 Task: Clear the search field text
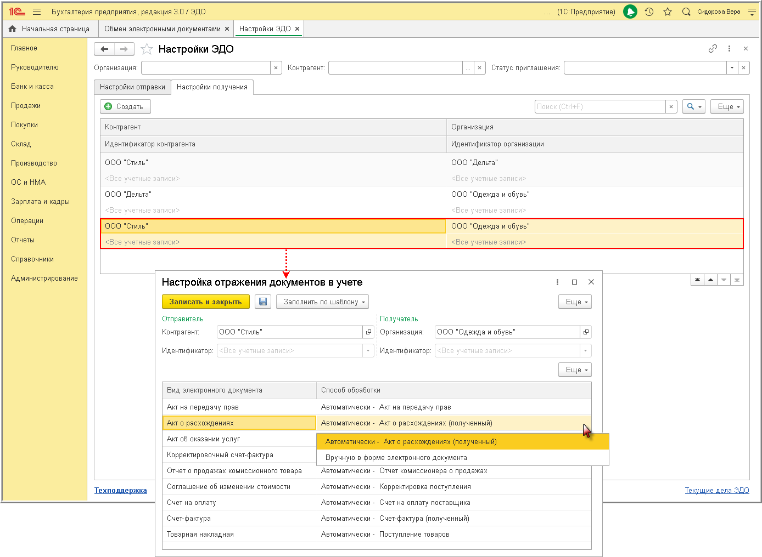coord(671,107)
